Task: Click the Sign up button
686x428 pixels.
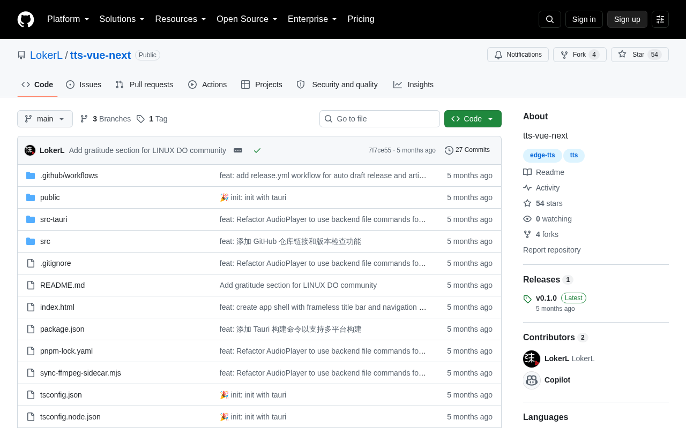Action: tap(627, 19)
